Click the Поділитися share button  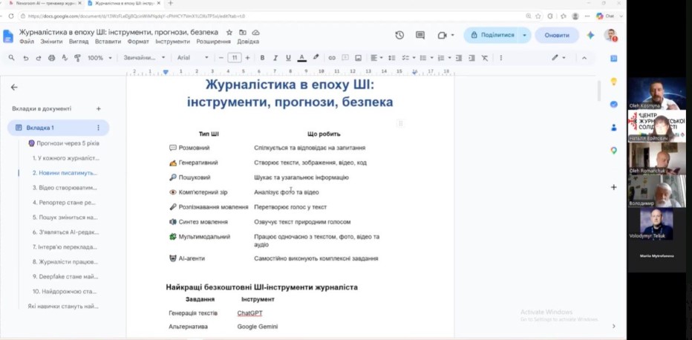click(492, 36)
